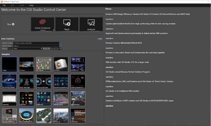Select the Empty sample thumbnail
Image resolution: width=211 pixels, height=126 pixels.
click(10, 64)
